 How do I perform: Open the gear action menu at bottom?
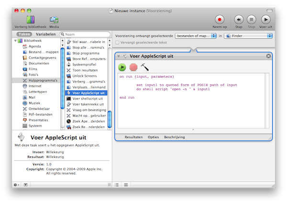coord(16,184)
